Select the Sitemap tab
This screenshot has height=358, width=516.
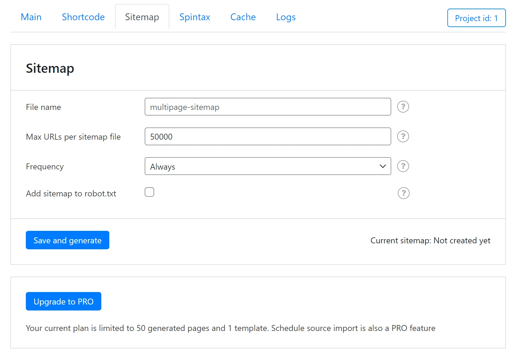142,17
